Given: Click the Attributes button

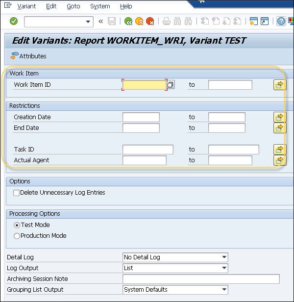Looking at the screenshot, I should 28,56.
